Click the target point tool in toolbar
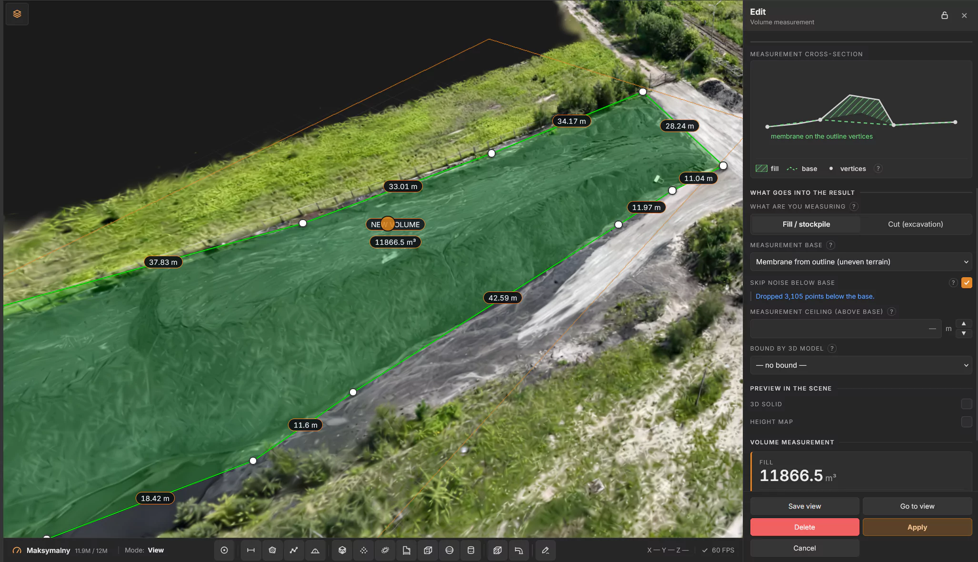The image size is (978, 562). point(224,550)
